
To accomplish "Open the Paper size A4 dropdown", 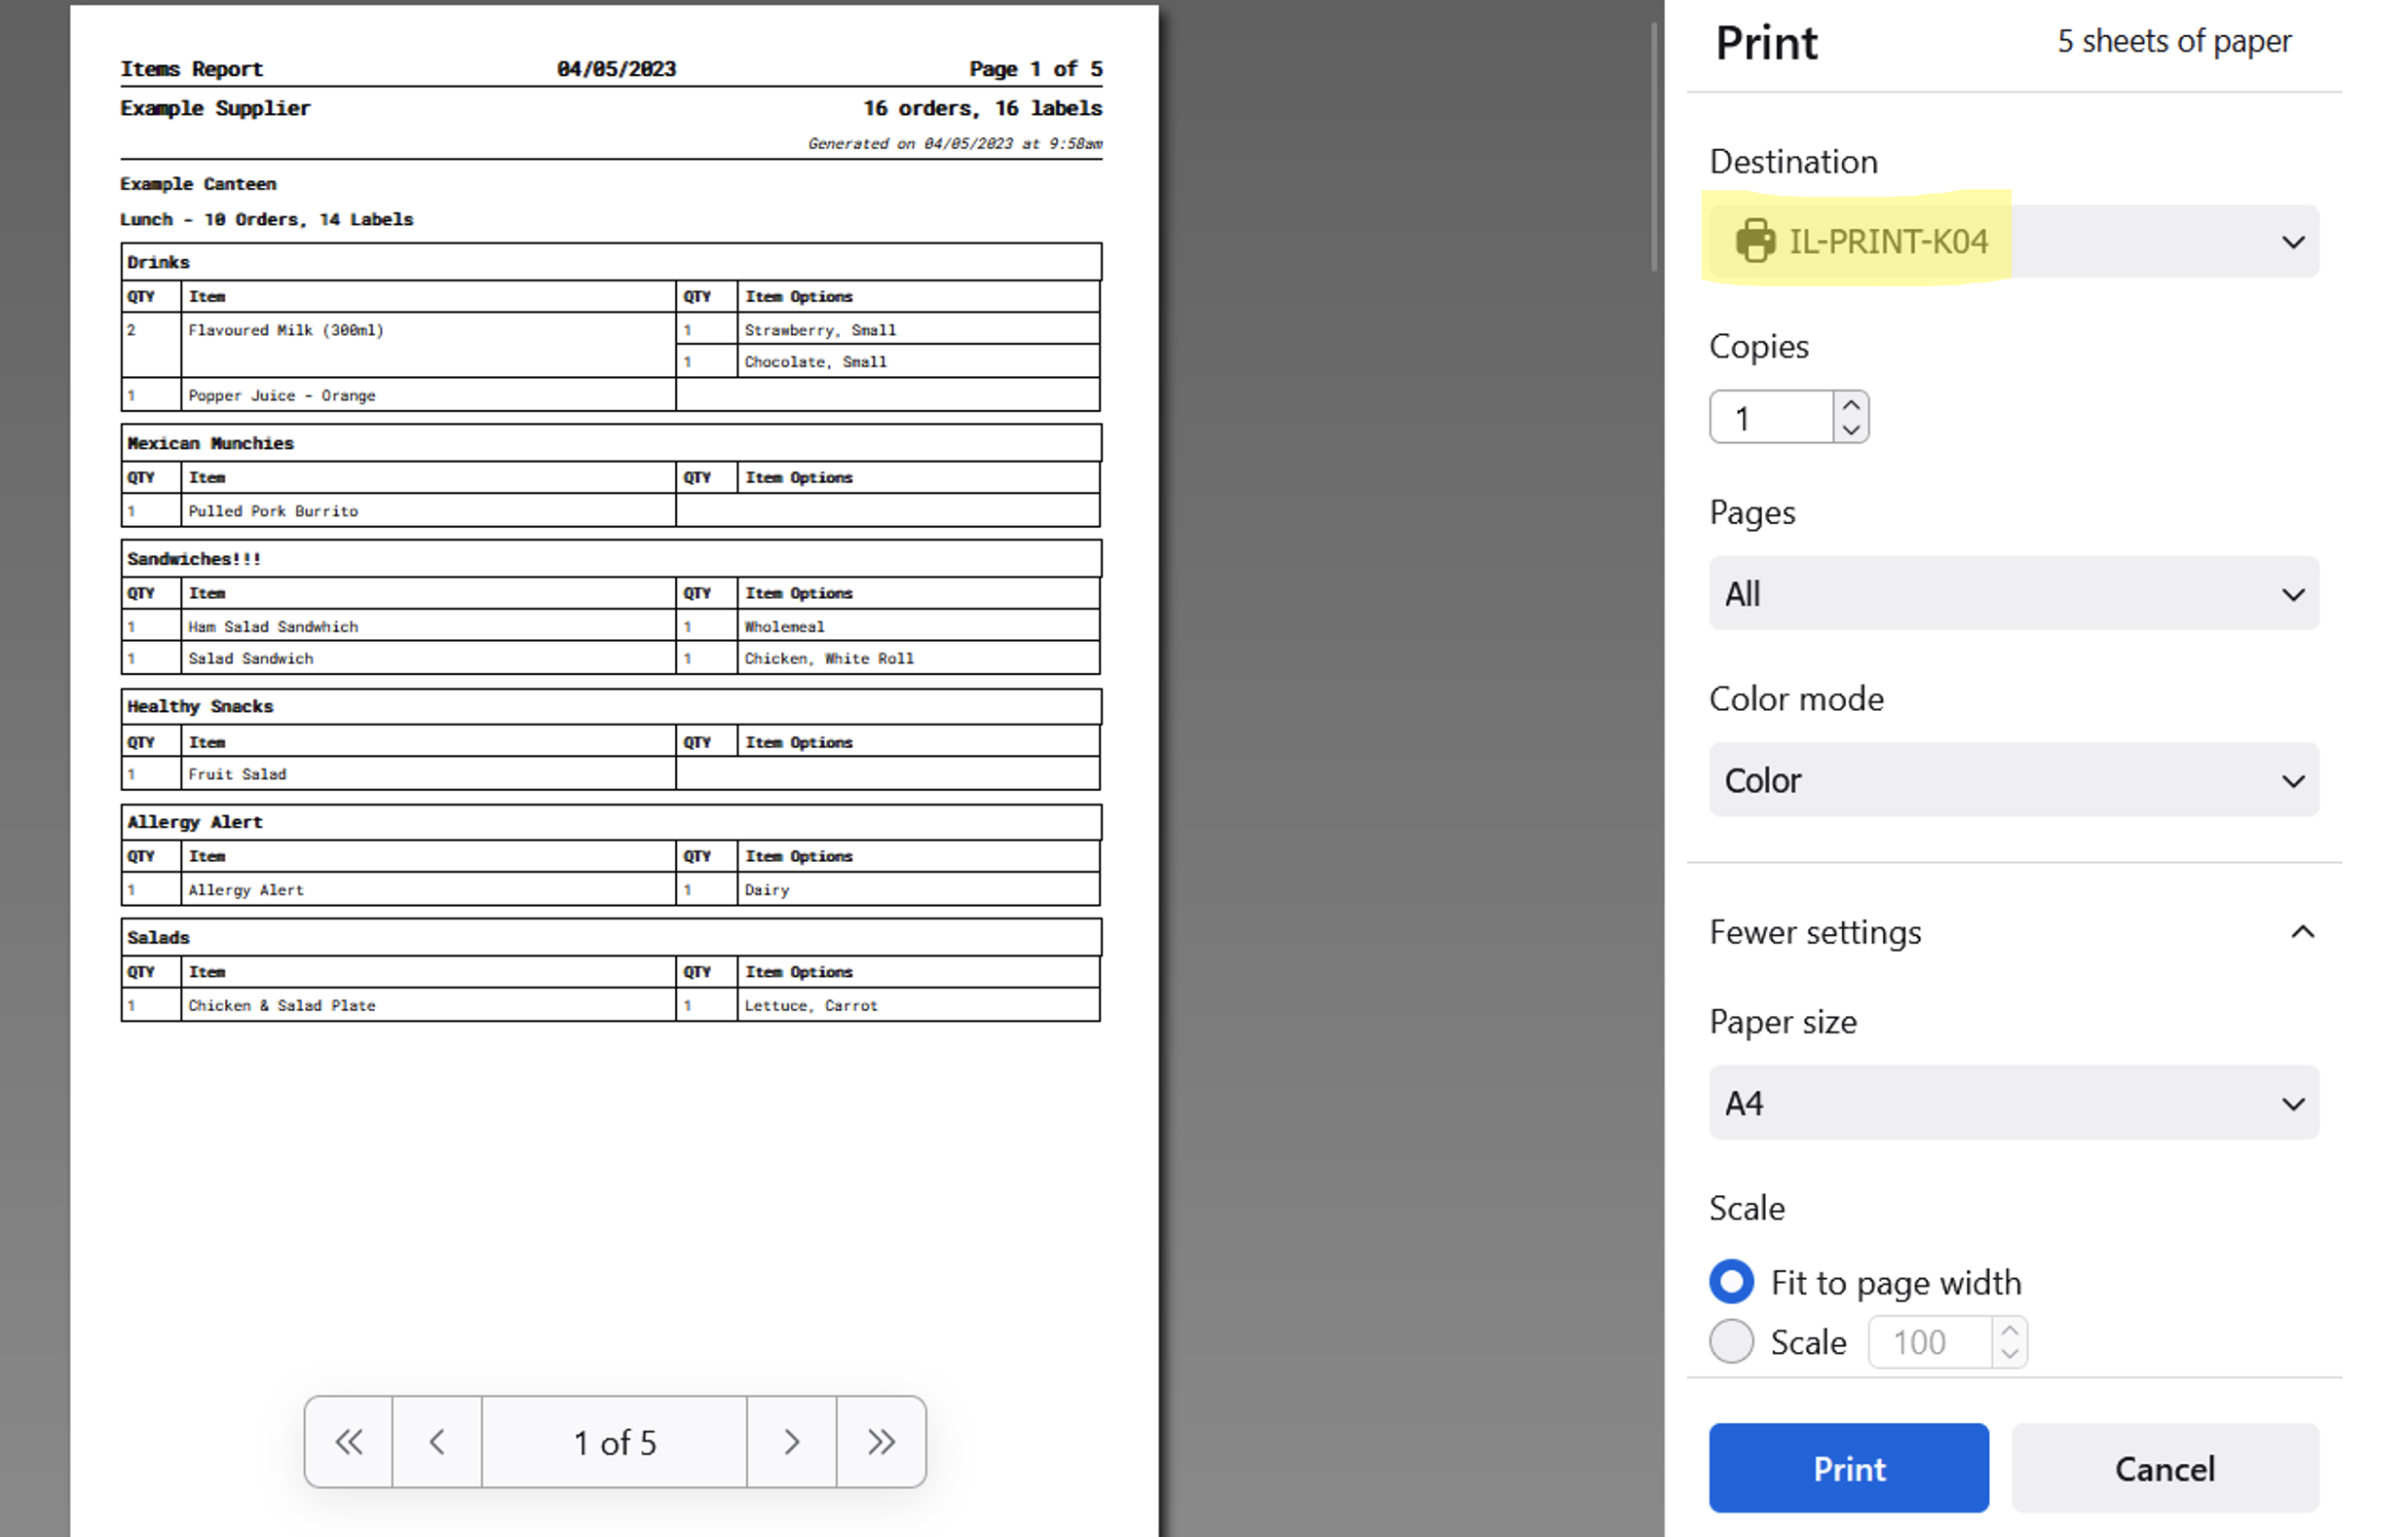I will (2013, 1102).
